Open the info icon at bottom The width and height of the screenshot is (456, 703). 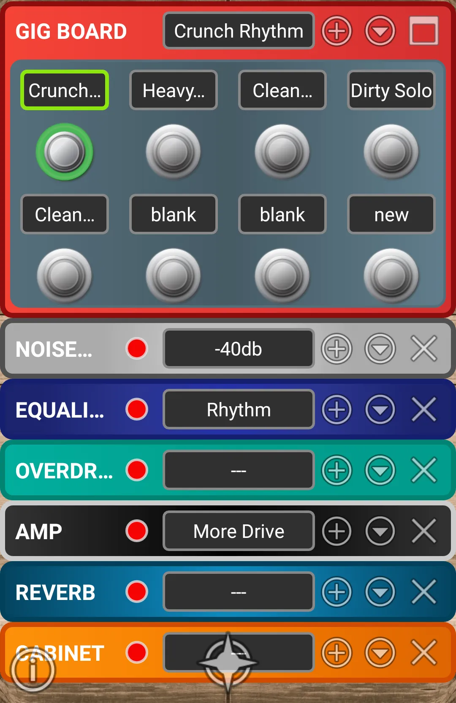tap(33, 670)
